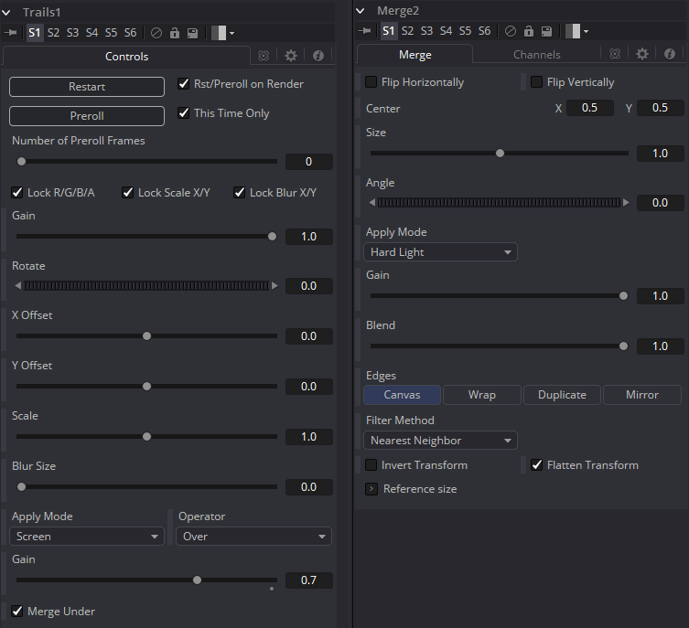Select S6 settings slot in Trails1
689x628 pixels.
(130, 33)
